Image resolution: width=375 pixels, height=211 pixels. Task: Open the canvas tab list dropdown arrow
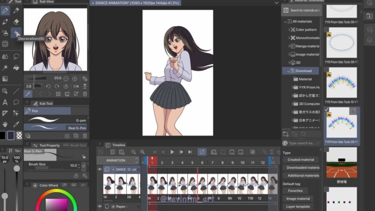(276, 3)
